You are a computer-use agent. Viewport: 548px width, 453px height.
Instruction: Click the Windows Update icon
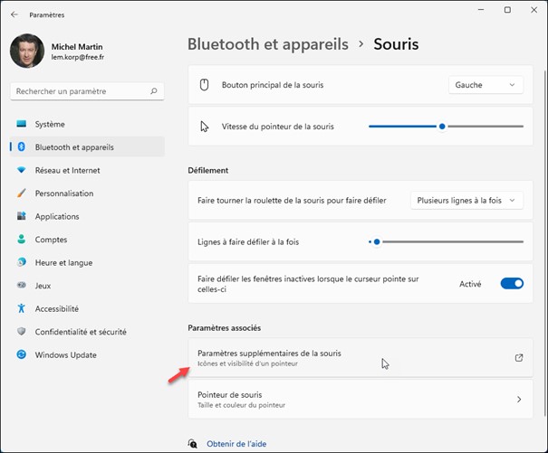[x=21, y=355]
